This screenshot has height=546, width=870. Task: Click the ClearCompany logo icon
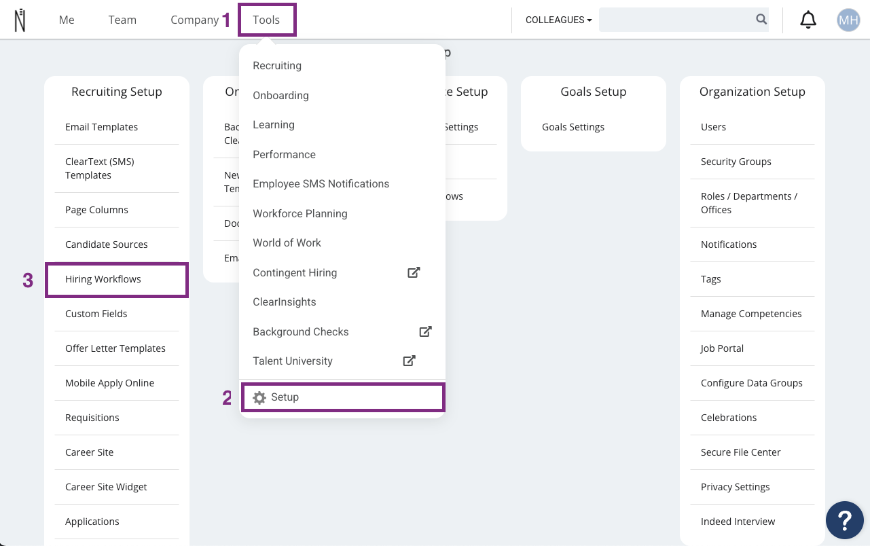point(20,20)
